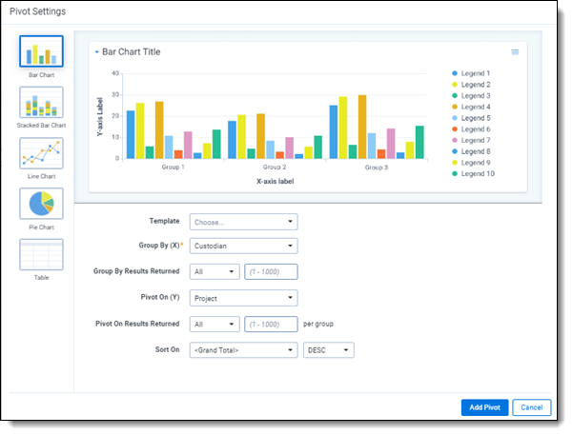Click the Group By Results number field
572x435 pixels.
pyautogui.click(x=271, y=271)
